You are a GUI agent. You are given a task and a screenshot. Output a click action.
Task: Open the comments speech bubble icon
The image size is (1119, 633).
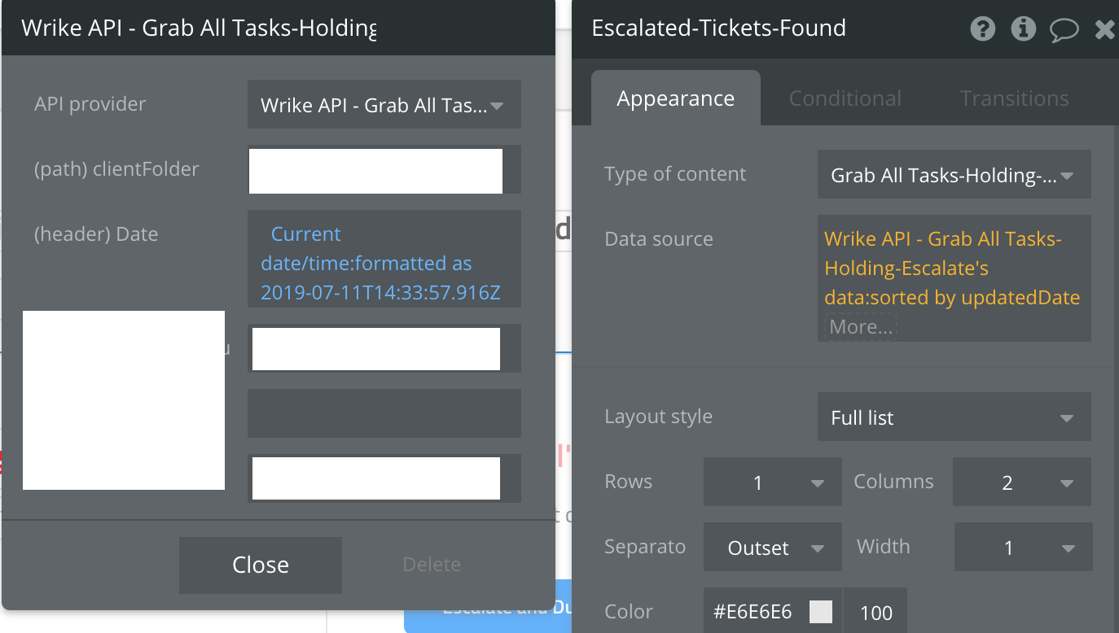click(1064, 31)
